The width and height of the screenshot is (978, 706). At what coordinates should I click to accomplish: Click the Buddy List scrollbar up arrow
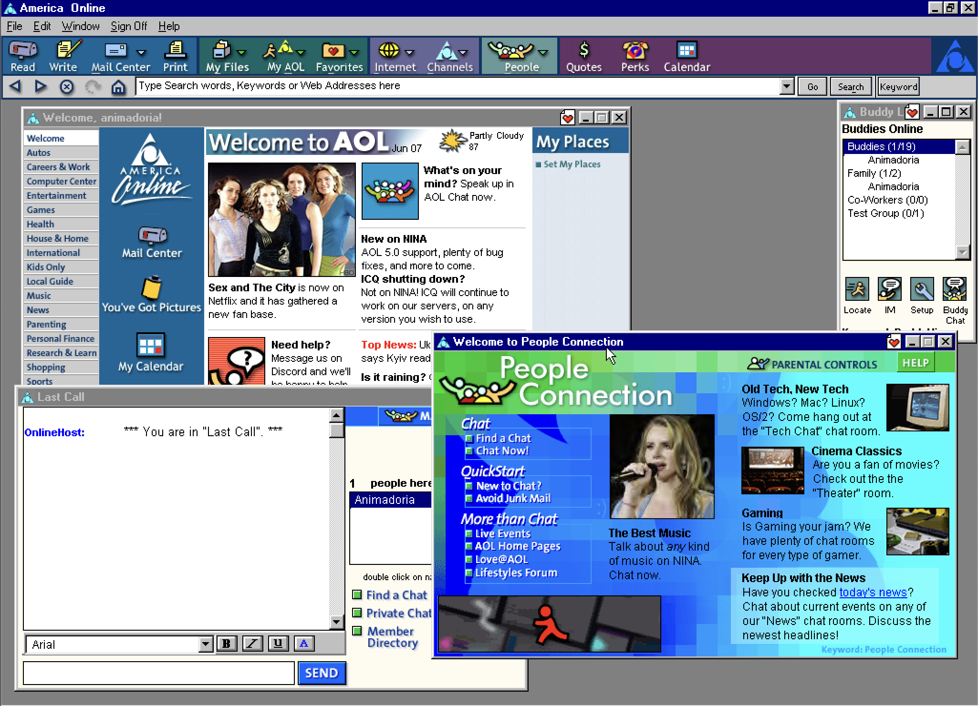[x=963, y=147]
